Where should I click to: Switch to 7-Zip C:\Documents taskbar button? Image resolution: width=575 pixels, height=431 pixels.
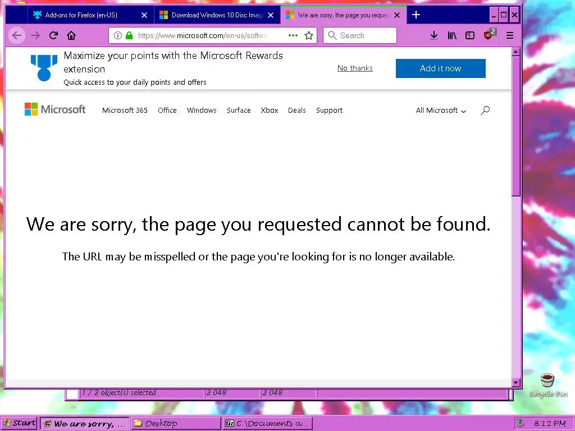(x=267, y=423)
